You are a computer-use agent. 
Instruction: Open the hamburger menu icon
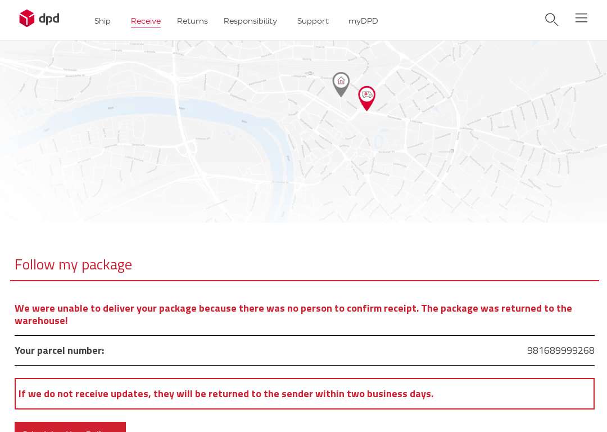pyautogui.click(x=581, y=18)
